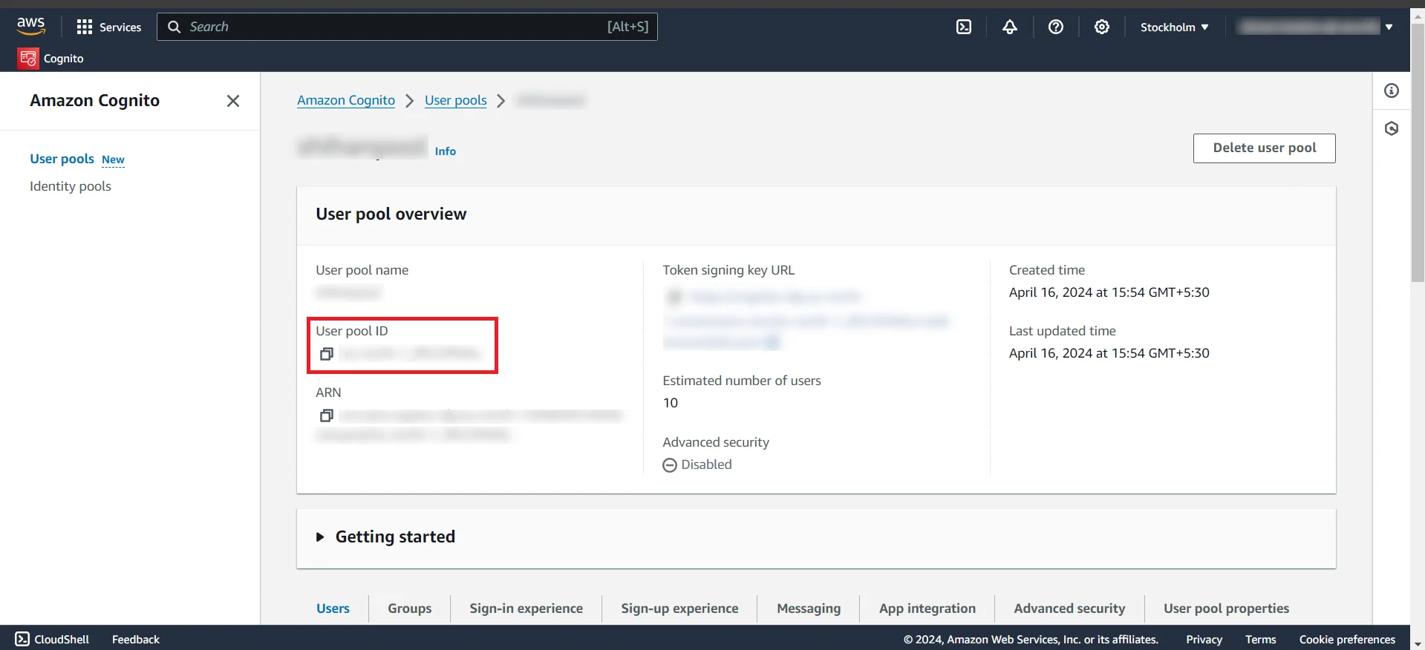Launch CloudShell from the top bar icon

pos(964,27)
